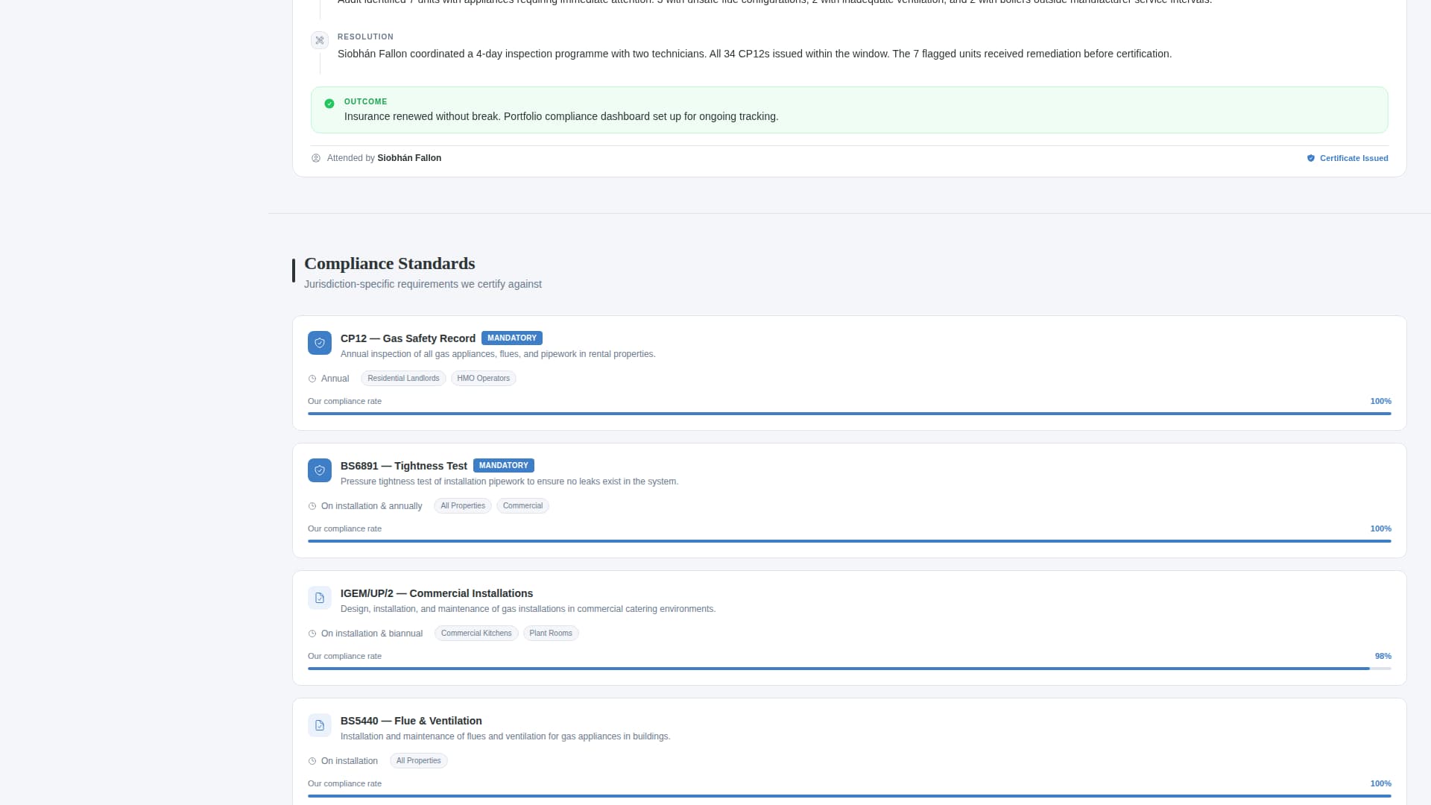Click the Certificate Issued label
The height and width of the screenshot is (805, 1431).
1353,158
